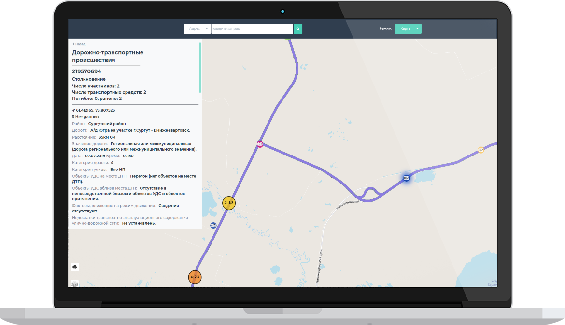Click the distance value 35км 0м

(x=107, y=137)
